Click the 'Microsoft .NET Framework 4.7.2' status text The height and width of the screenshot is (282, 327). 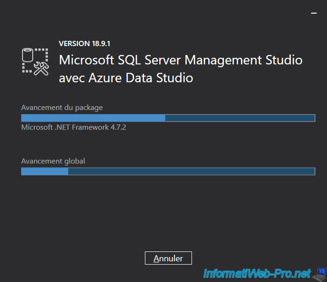[x=73, y=127]
